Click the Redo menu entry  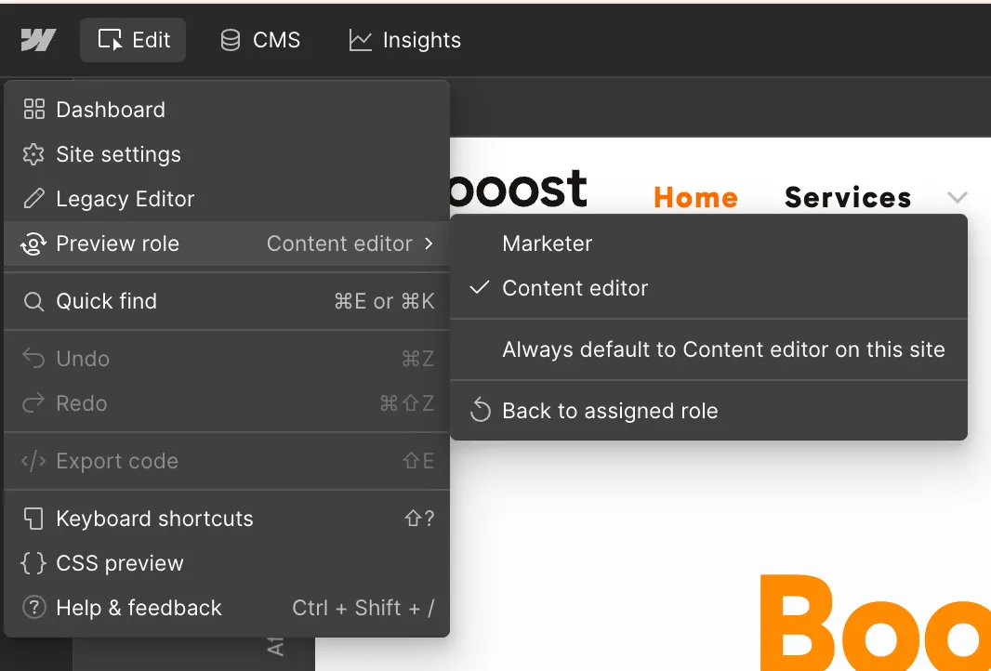[x=227, y=403]
